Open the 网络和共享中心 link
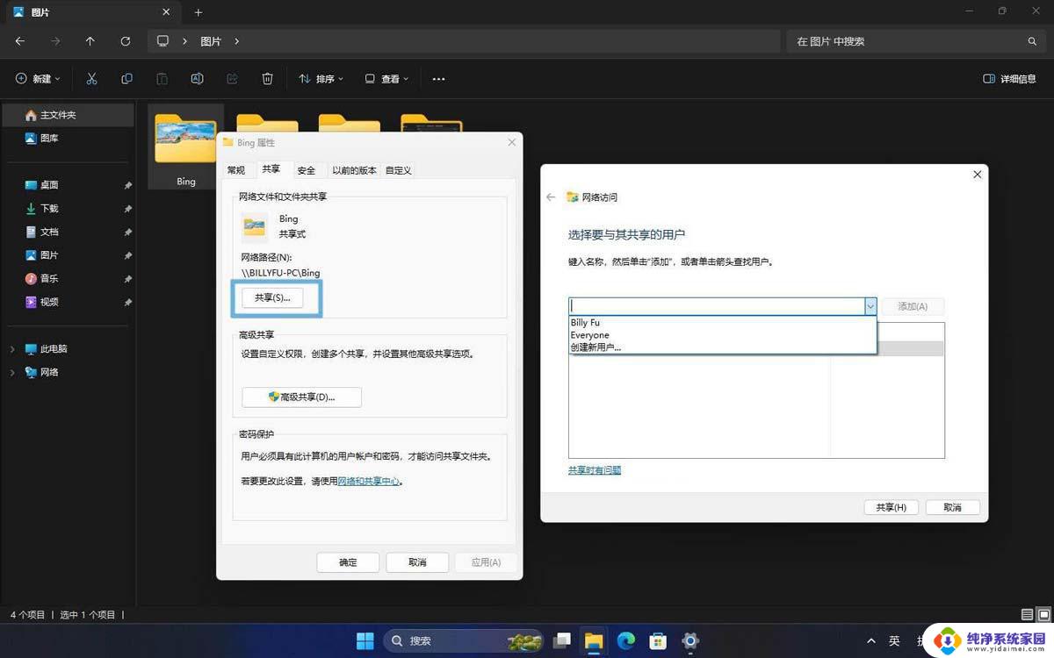 tap(369, 481)
